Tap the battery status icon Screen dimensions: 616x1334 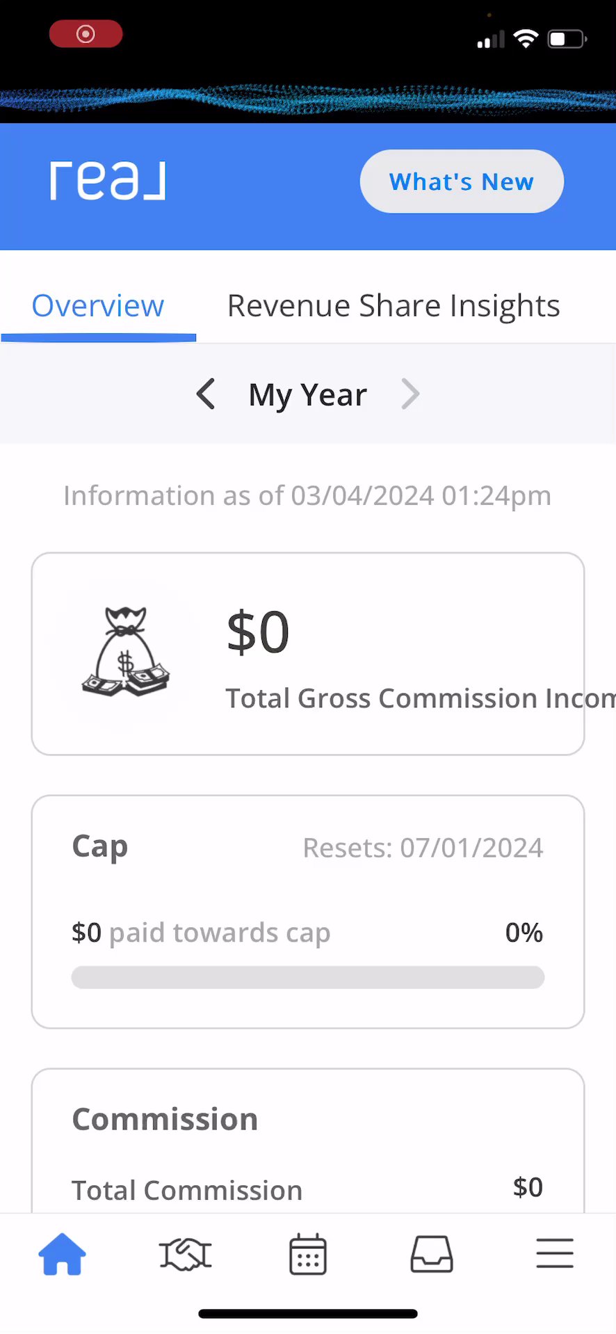click(x=567, y=39)
